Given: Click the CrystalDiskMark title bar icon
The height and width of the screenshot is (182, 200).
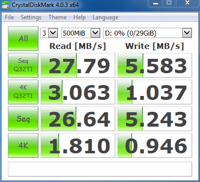Looking at the screenshot, I should coord(5,4).
